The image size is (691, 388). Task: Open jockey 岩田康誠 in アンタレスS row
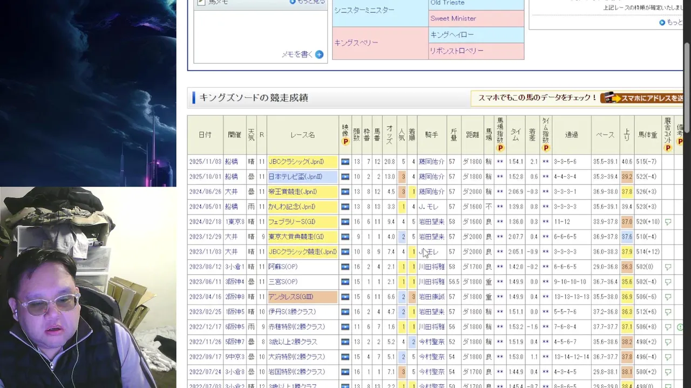432,296
